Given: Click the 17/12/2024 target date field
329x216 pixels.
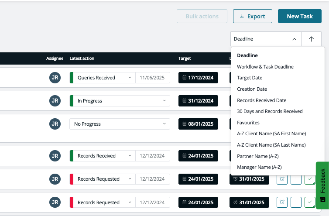Looking at the screenshot, I should click(198, 78).
